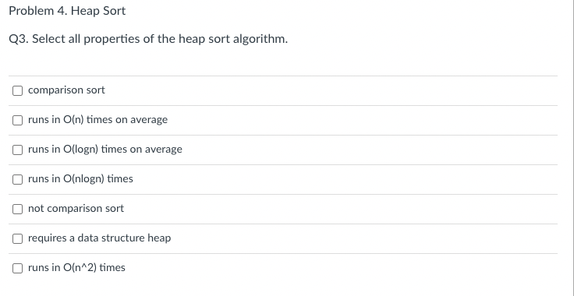
Task: Click the 'runs in O(logn) times on average' label
Action: 105,150
